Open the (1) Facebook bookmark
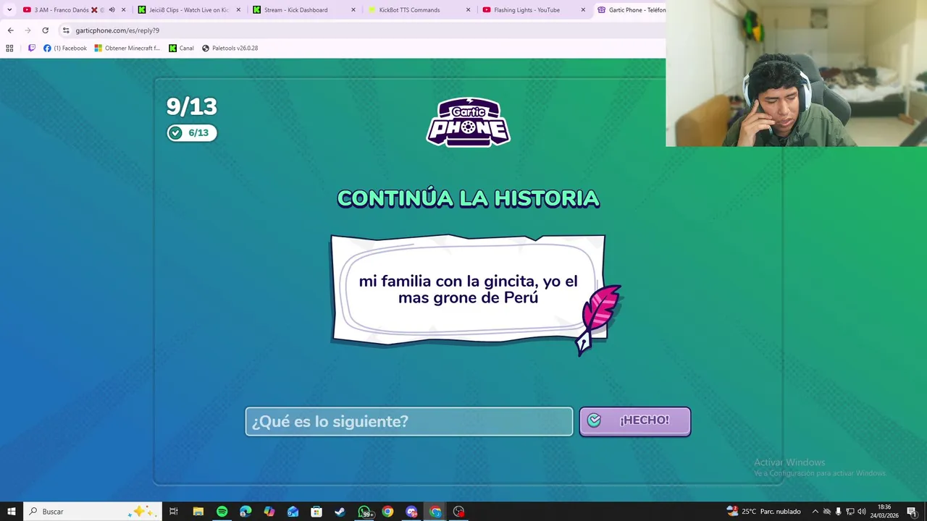This screenshot has height=521, width=927. (x=65, y=48)
